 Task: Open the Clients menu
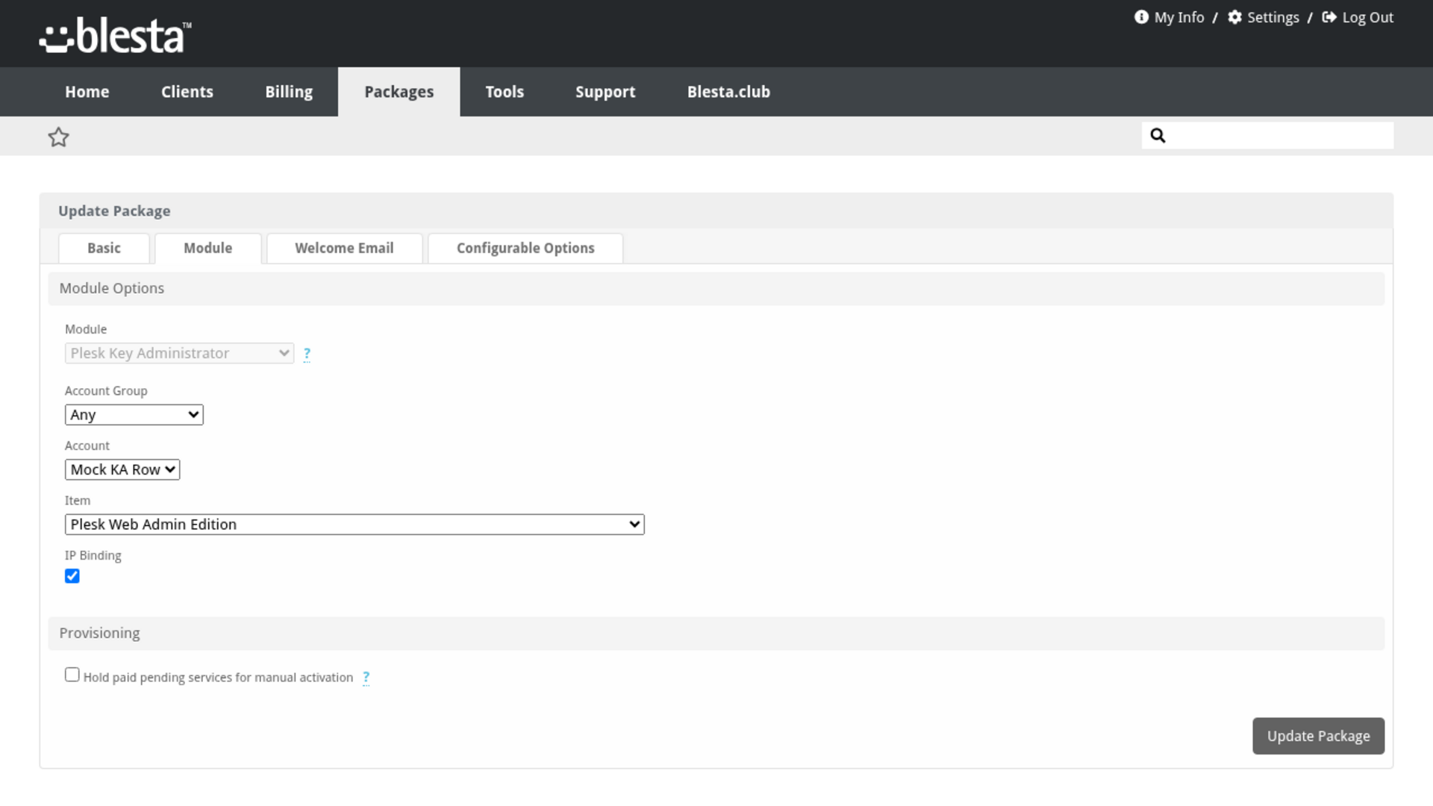click(x=187, y=92)
